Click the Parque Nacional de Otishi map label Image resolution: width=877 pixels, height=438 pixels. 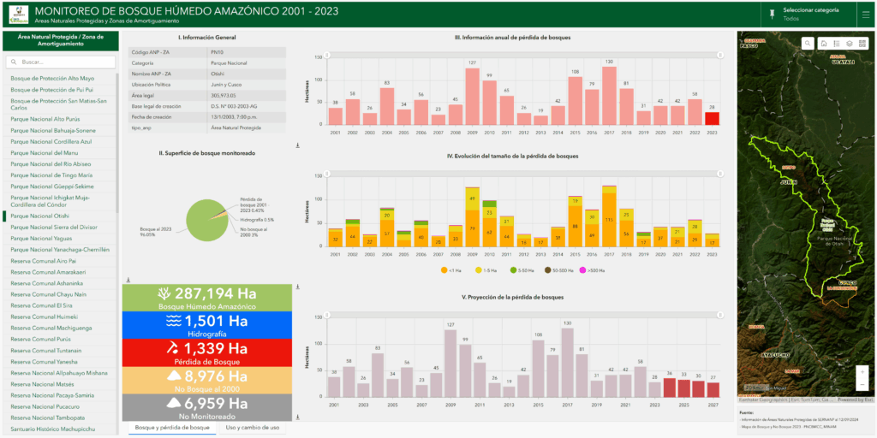(x=834, y=240)
